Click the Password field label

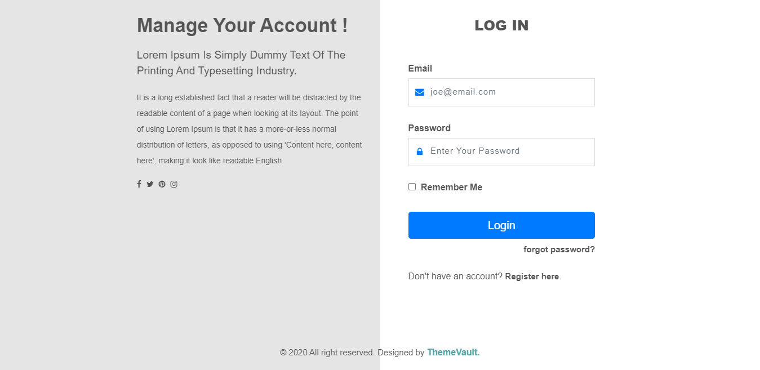click(x=429, y=128)
